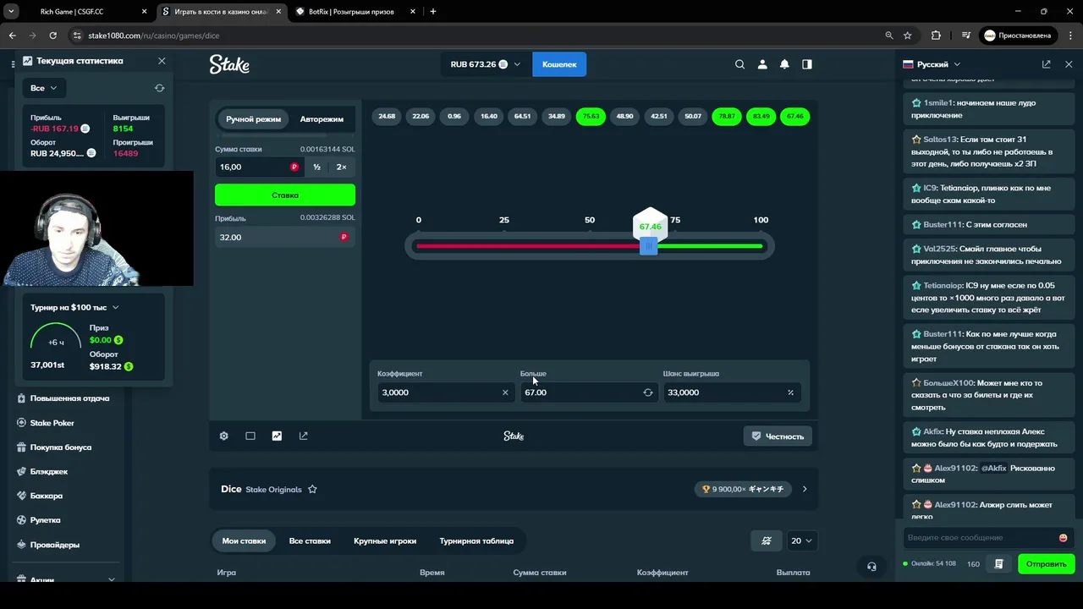
Task: Open the user profile icon
Action: (762, 64)
